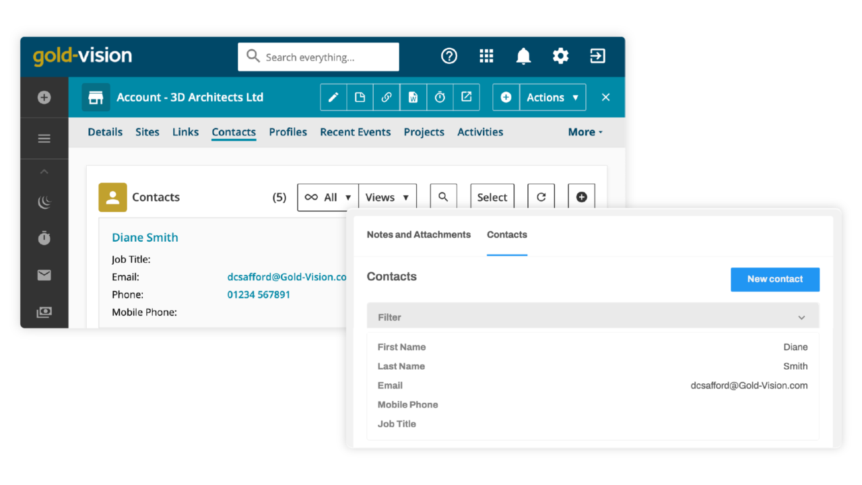Click the logout exit icon

pos(597,57)
